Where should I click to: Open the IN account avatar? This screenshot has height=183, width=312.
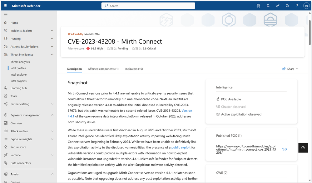coord(306,6)
